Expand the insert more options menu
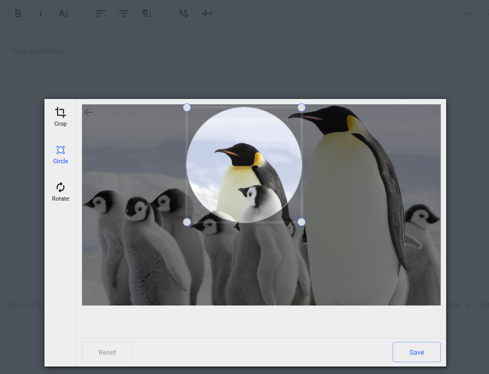Screen dimensions: 489x374 pyautogui.click(x=207, y=14)
